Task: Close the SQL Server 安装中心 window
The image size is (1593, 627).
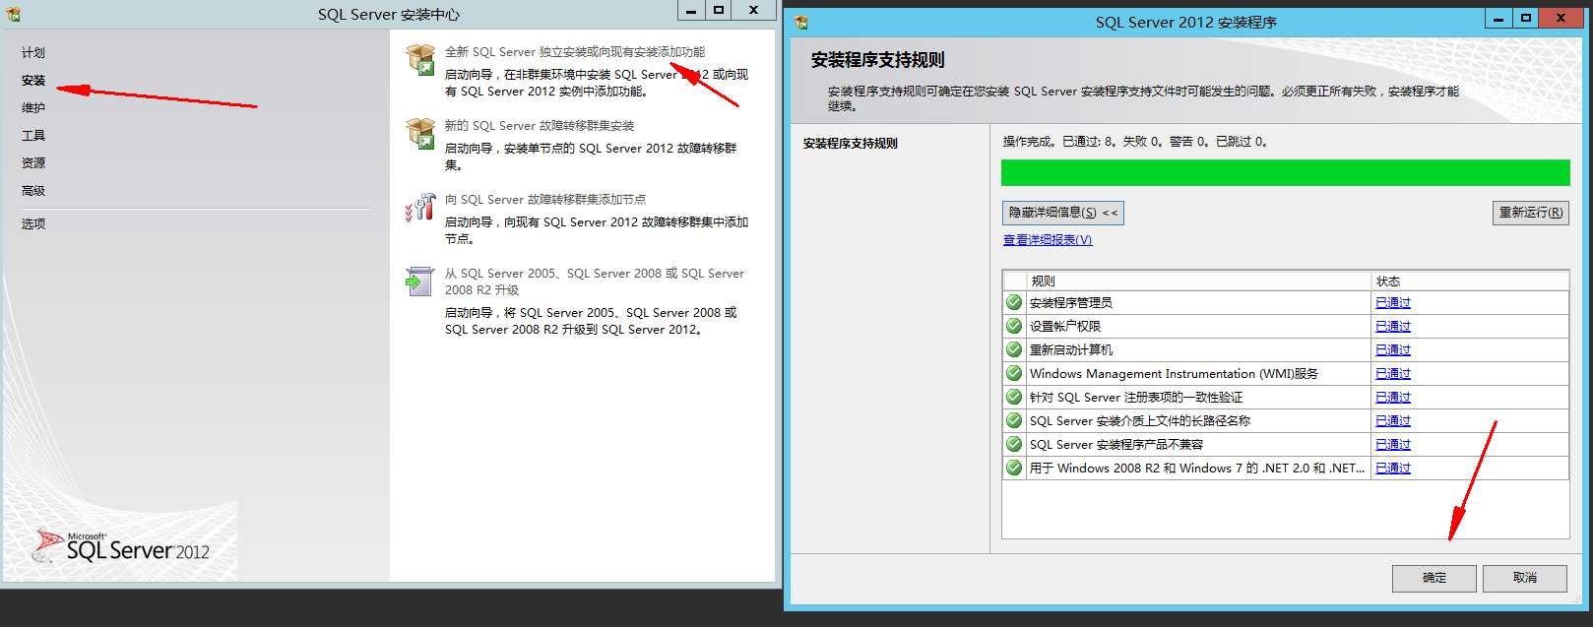Action: point(753,10)
